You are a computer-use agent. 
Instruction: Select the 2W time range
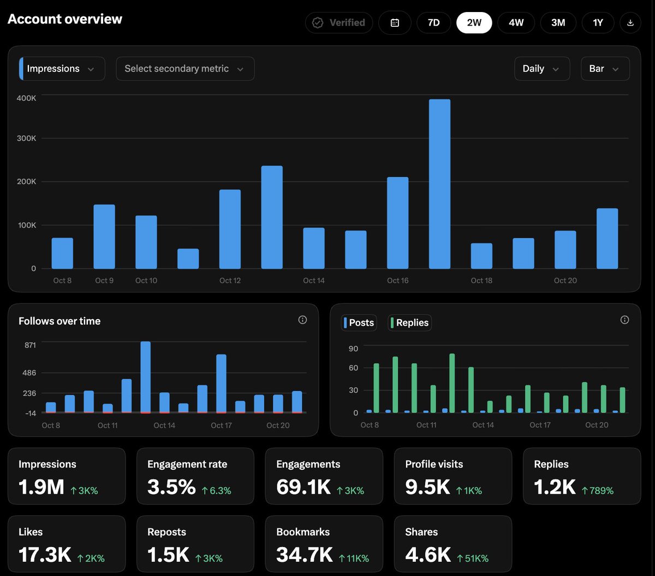click(x=474, y=23)
